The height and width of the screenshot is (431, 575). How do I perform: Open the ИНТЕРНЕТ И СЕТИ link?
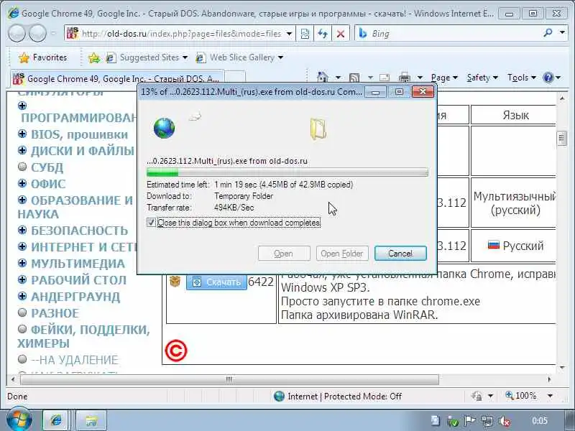(83, 247)
